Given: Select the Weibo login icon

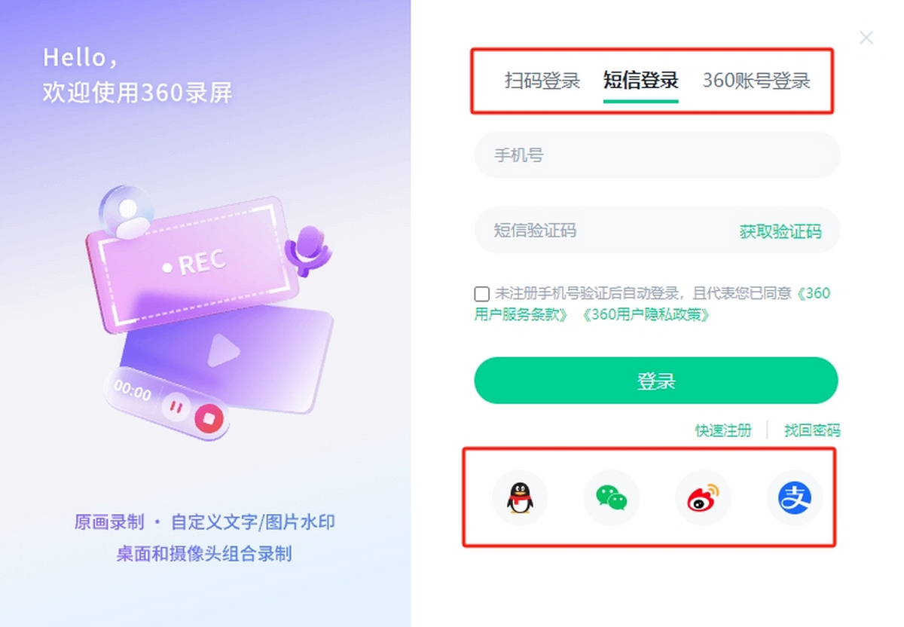Looking at the screenshot, I should coord(703,497).
